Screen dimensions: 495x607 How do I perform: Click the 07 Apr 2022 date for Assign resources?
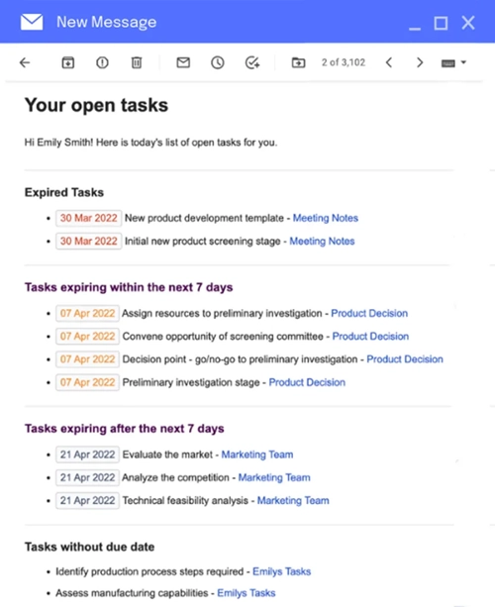87,313
